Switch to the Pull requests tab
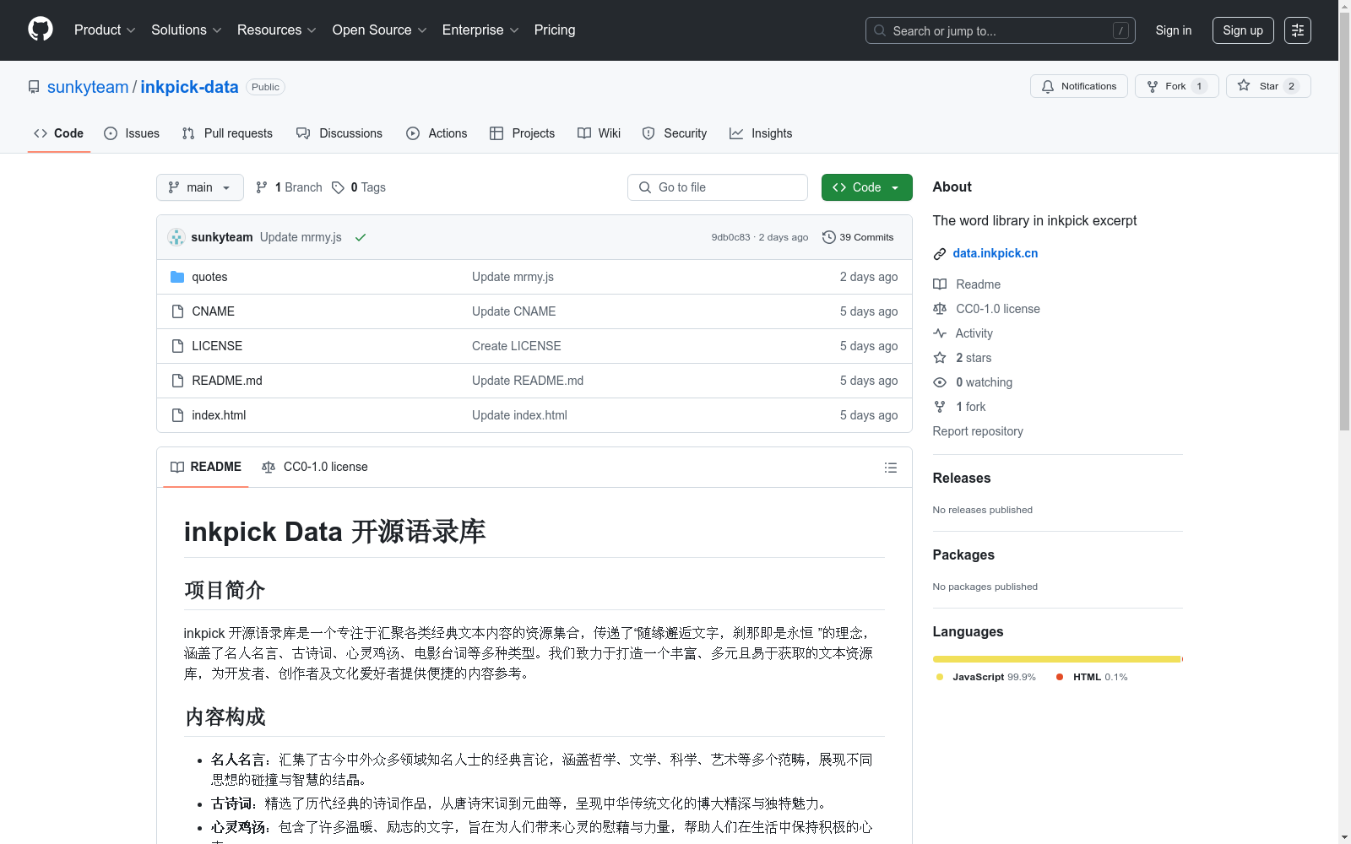The image size is (1351, 844). tap(227, 133)
